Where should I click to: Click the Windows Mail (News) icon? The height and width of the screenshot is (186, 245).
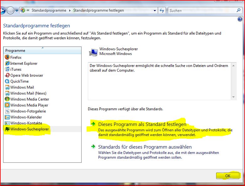coord(7,93)
